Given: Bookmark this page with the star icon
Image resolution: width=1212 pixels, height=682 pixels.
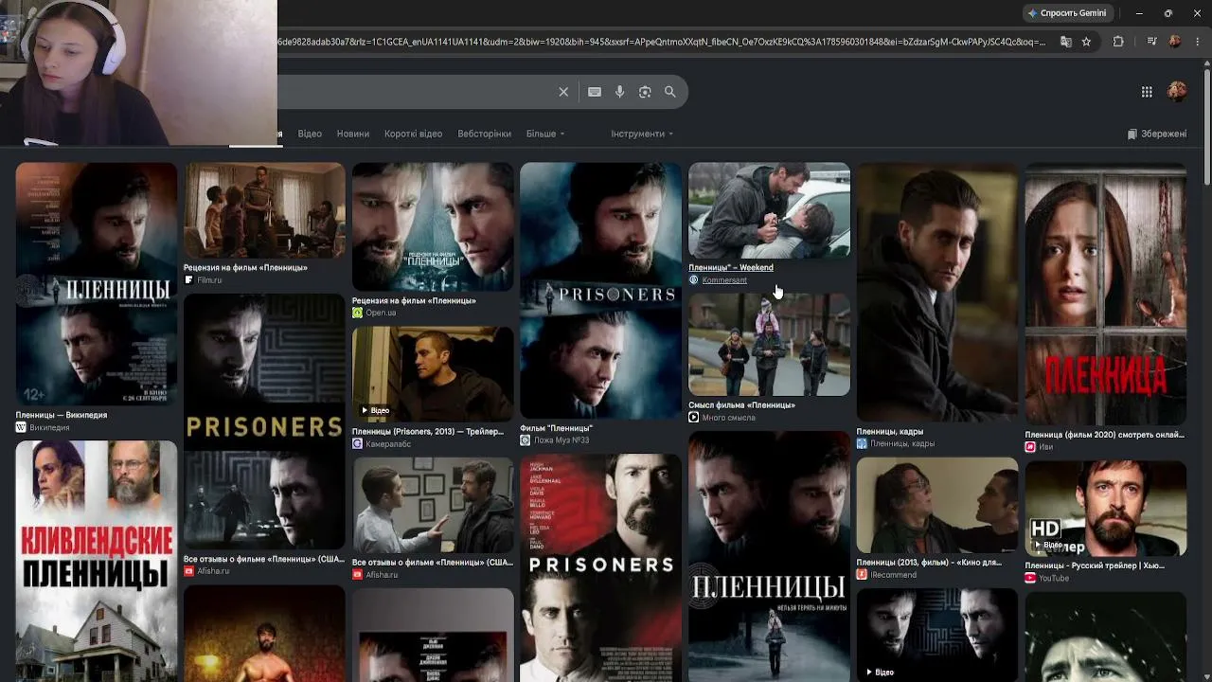Looking at the screenshot, I should [1086, 42].
